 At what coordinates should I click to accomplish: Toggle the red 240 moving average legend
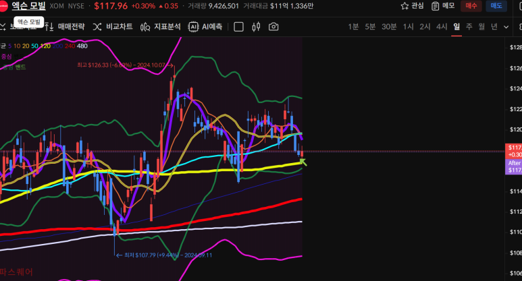[x=70, y=46]
